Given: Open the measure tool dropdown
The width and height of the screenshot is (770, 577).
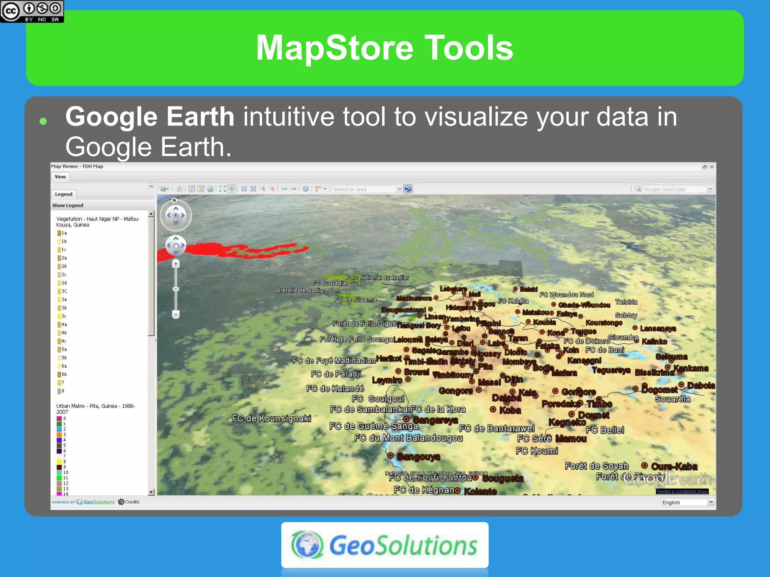Looking at the screenshot, I should pyautogui.click(x=321, y=189).
